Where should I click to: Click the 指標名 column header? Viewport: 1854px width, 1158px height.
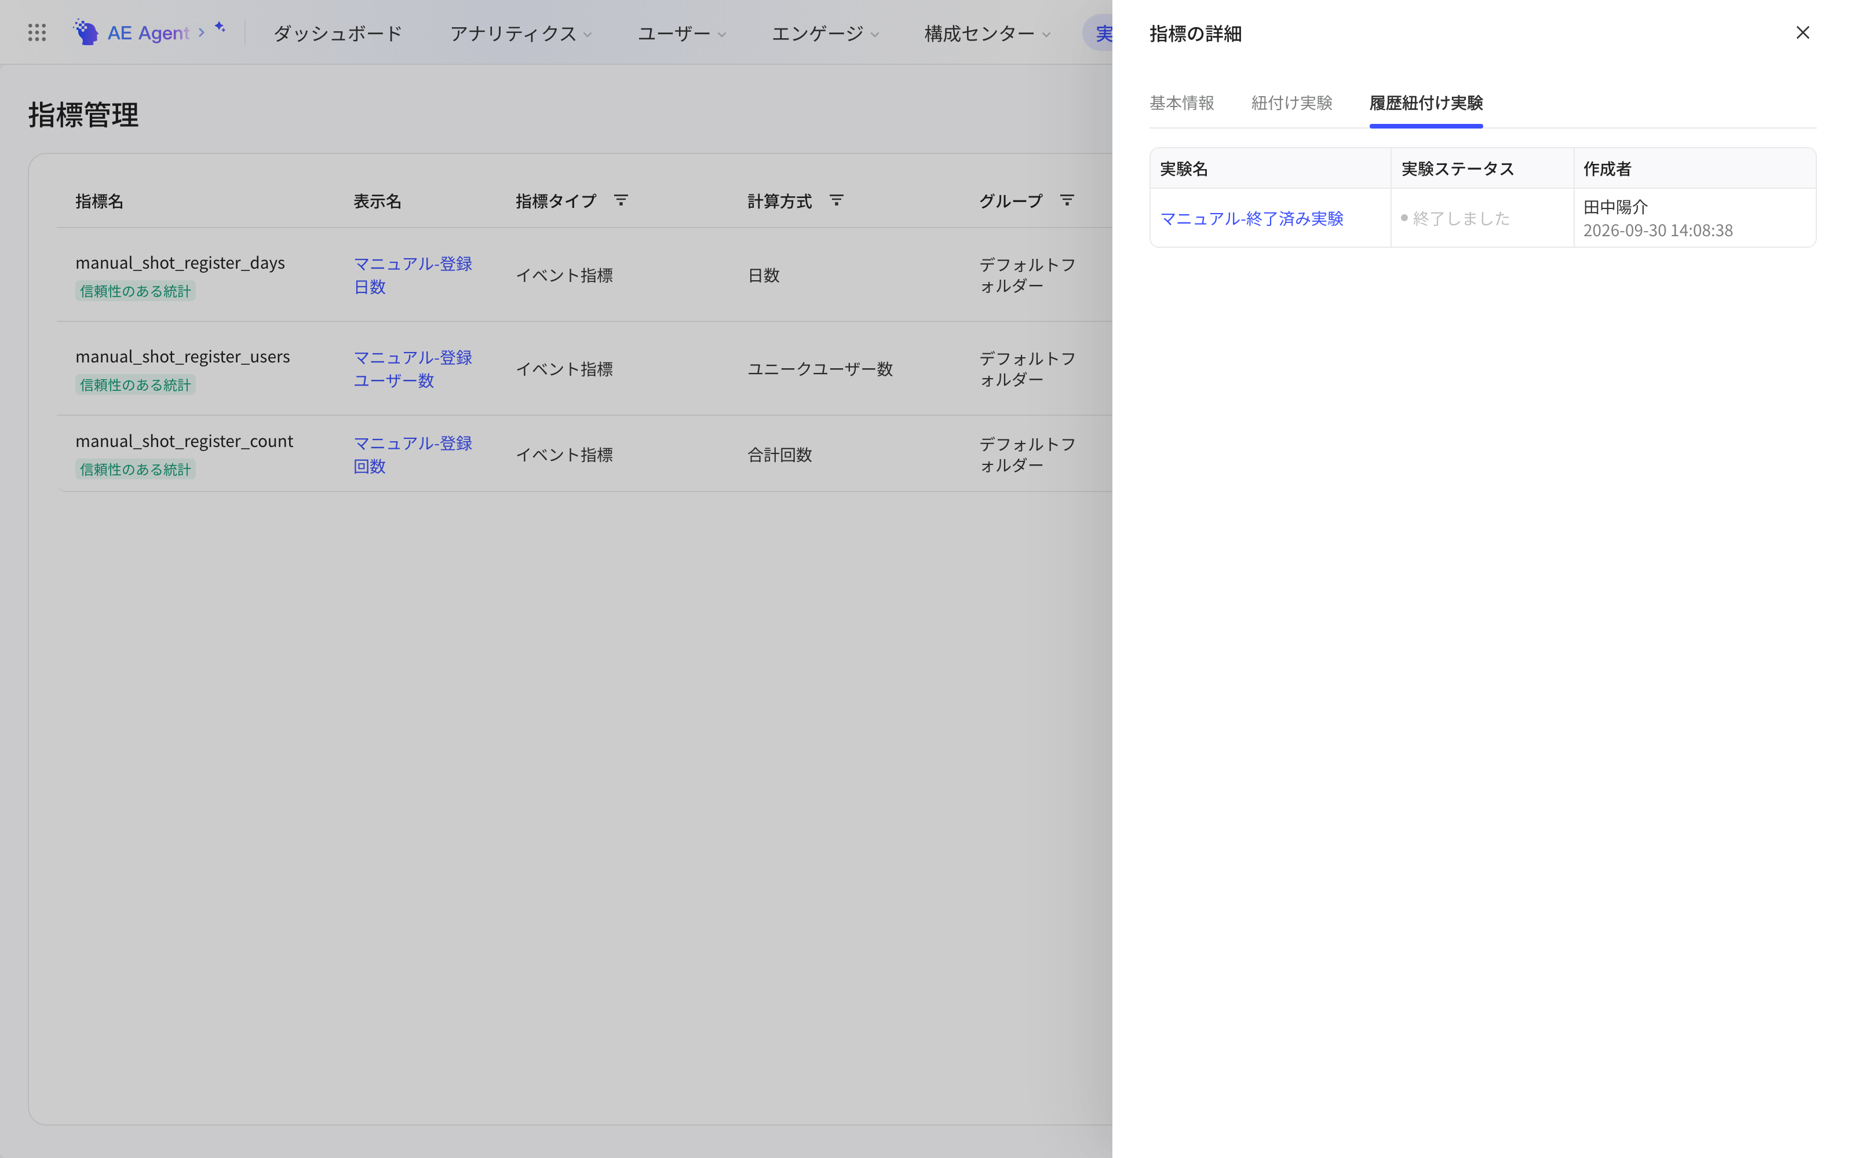[100, 201]
